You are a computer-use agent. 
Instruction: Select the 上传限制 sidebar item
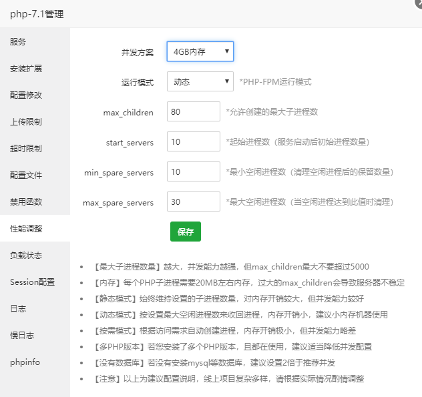coord(35,121)
